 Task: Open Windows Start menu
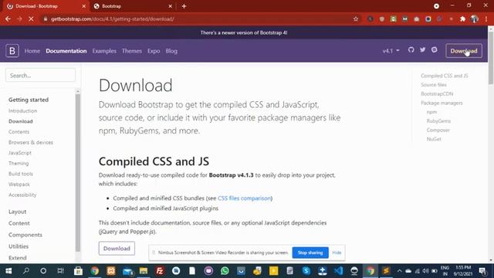pos(8,271)
